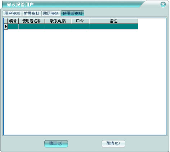Click the 口令 column header
Viewport: 170px width, 152px height.
80,21
